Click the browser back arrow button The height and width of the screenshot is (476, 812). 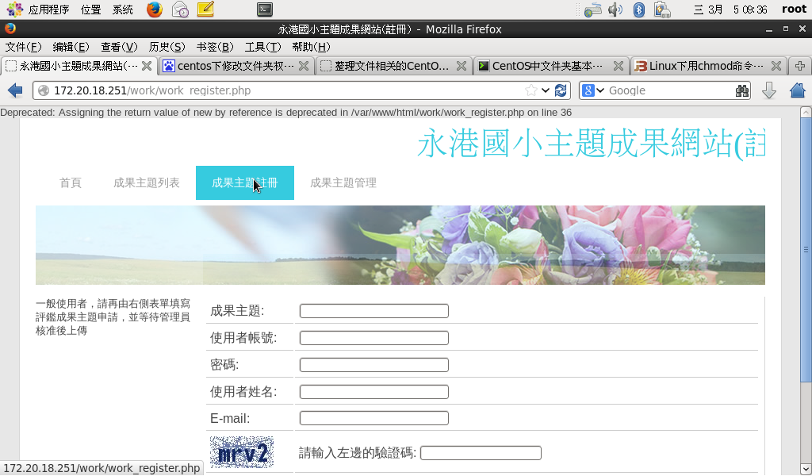(x=14, y=90)
